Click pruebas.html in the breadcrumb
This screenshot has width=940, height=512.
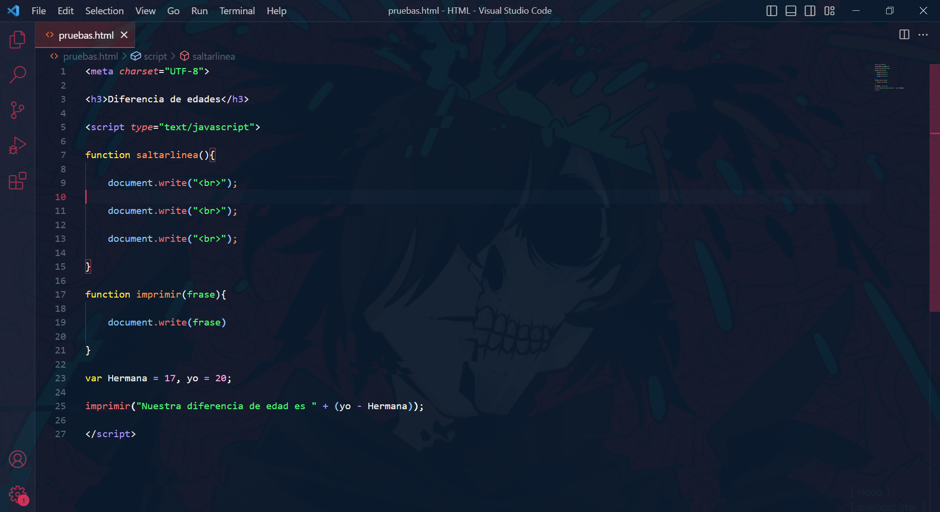click(x=91, y=56)
